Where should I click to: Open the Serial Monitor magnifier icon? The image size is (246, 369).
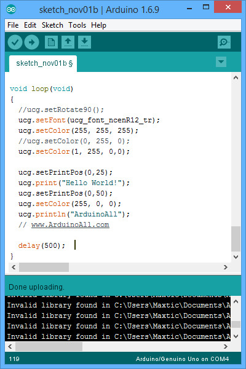(x=224, y=42)
